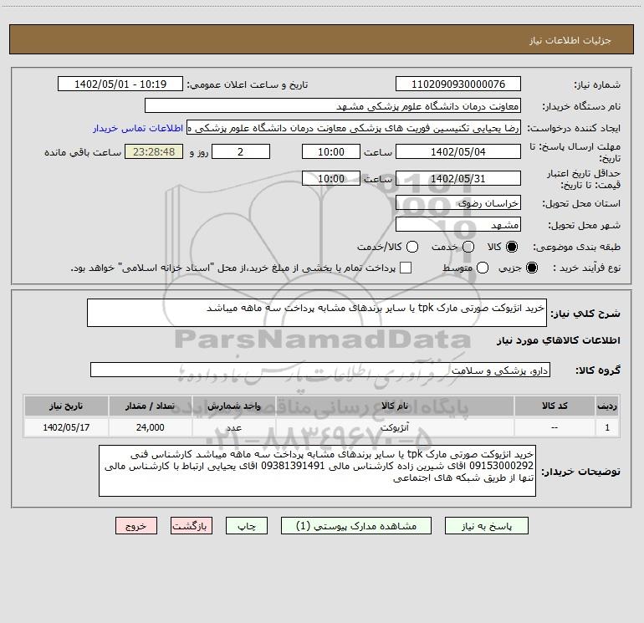Click مشاهده مدارک پیوستی (1) button
Image resolution: width=644 pixels, height=623 pixels.
pyautogui.click(x=356, y=526)
